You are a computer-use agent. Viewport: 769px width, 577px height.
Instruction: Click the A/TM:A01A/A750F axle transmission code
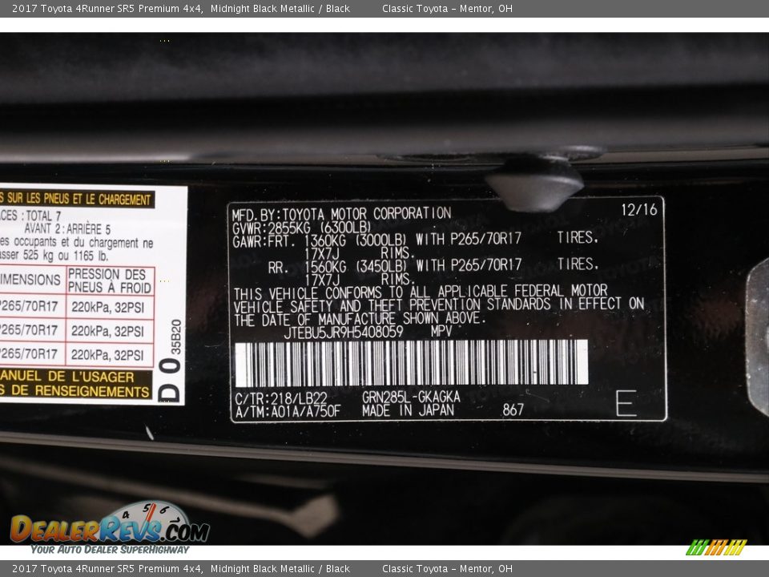pyautogui.click(x=288, y=412)
